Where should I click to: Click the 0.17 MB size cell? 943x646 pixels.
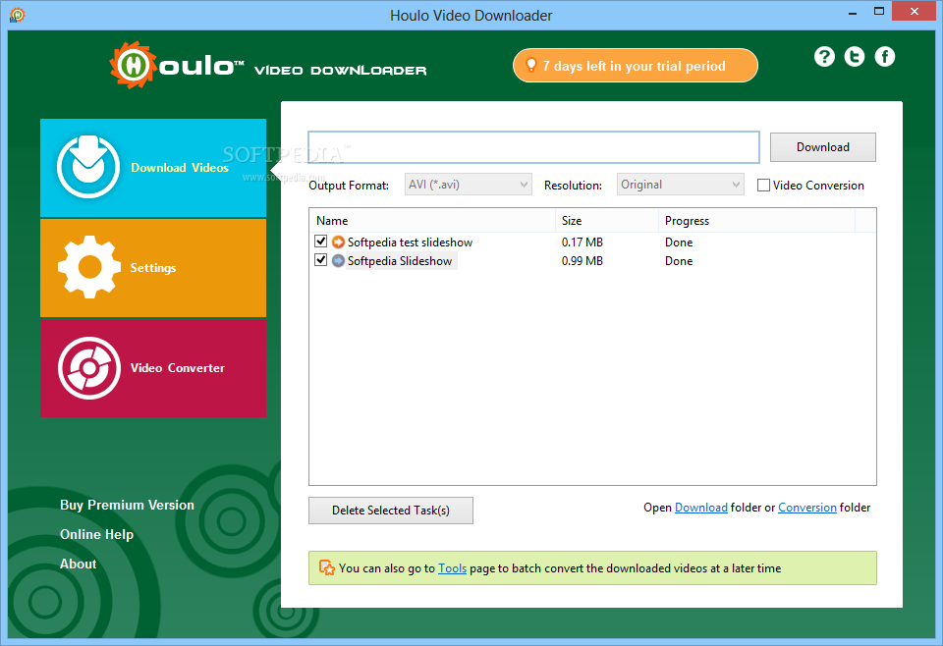coord(582,242)
